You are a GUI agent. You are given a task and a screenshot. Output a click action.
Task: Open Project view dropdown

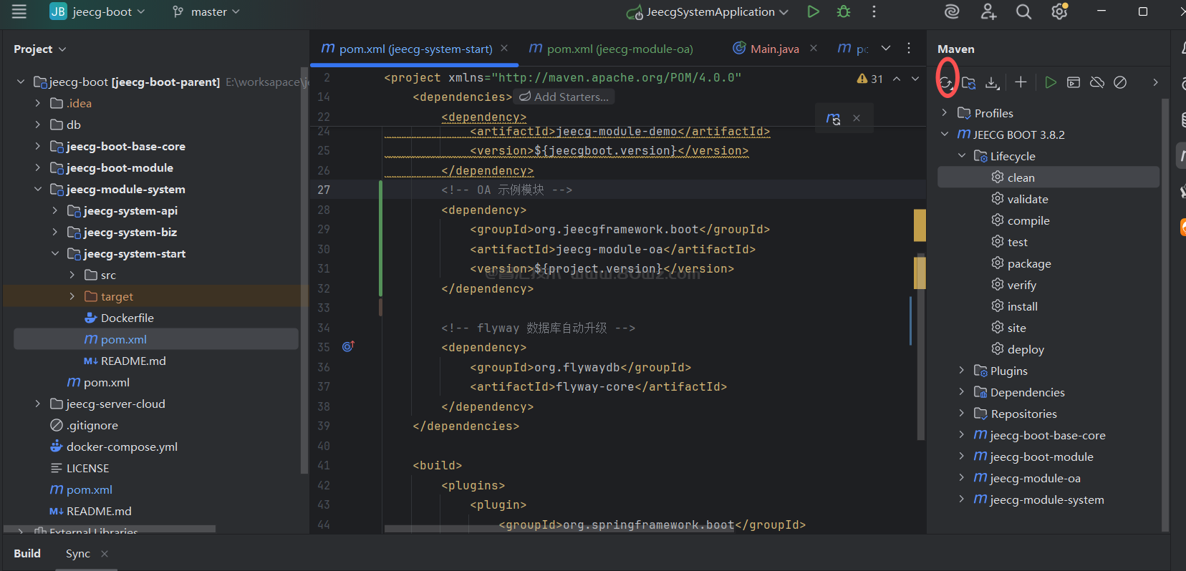tap(40, 49)
